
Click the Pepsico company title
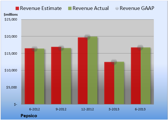pos(29,116)
